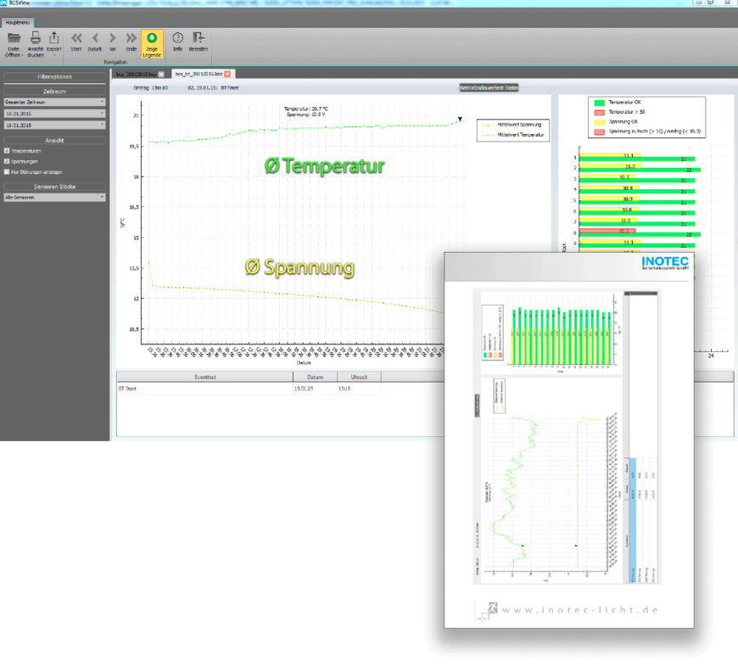Go back with the Zurück arrow
Image resolution: width=738 pixels, height=666 pixels.
[95, 38]
